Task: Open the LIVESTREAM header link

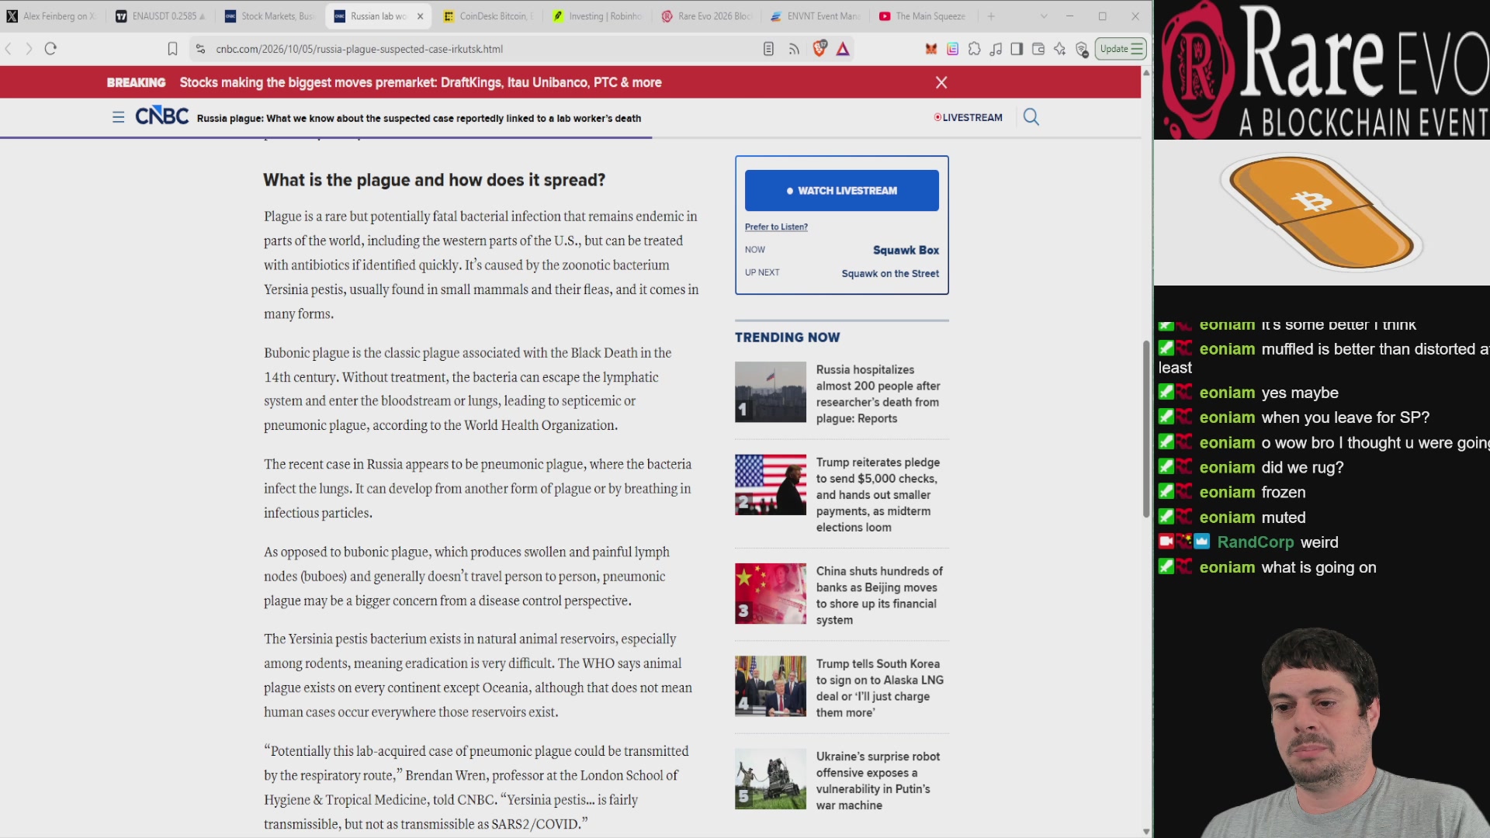Action: (x=968, y=117)
